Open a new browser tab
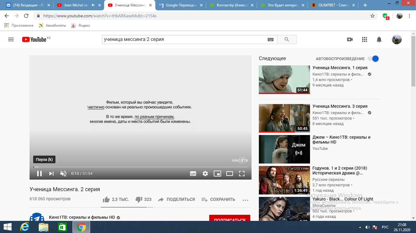 [365, 5]
